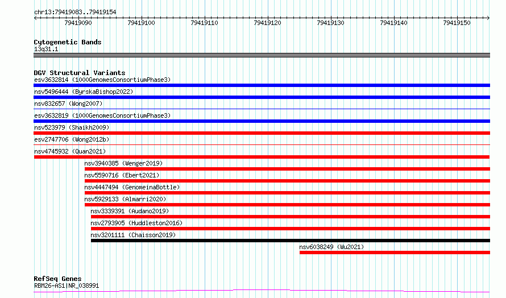This screenshot has height=298, width=506.
Task: Open nsv3201111 (Chaisson2019) variant label
Action: point(133,235)
